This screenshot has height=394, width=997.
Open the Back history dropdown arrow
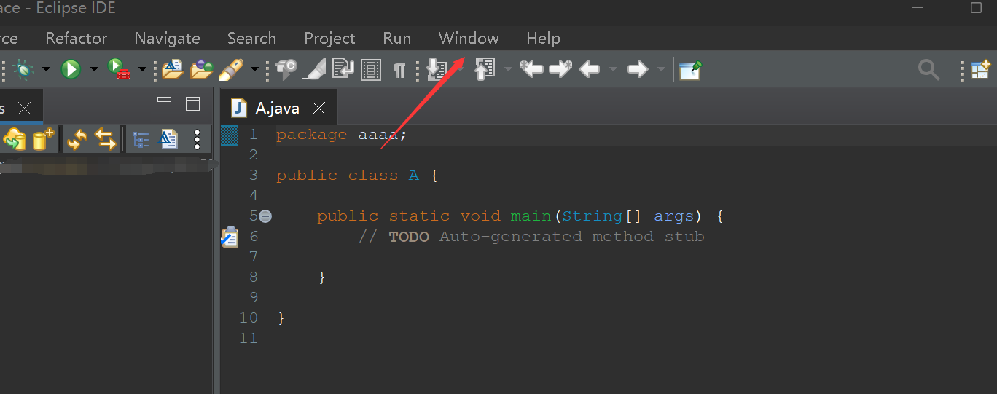[x=613, y=70]
